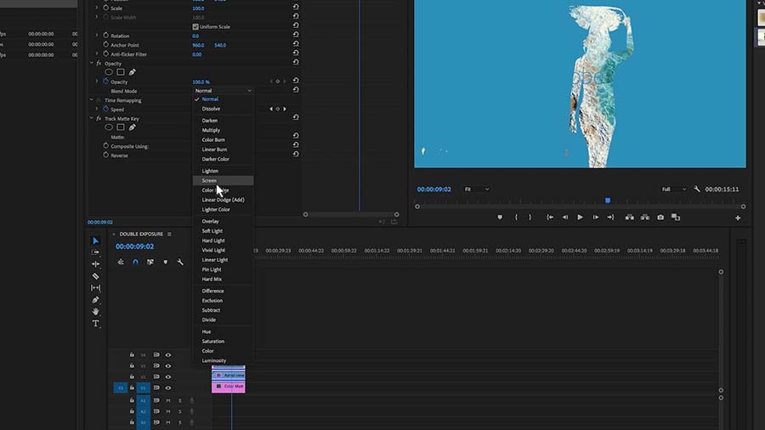Select the Type tool
Screen dimensions: 765x430
[x=95, y=323]
